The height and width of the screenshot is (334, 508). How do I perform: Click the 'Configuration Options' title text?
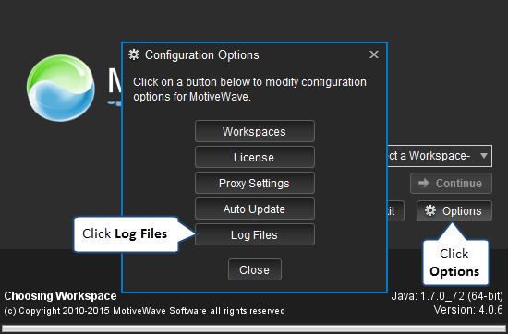(202, 55)
